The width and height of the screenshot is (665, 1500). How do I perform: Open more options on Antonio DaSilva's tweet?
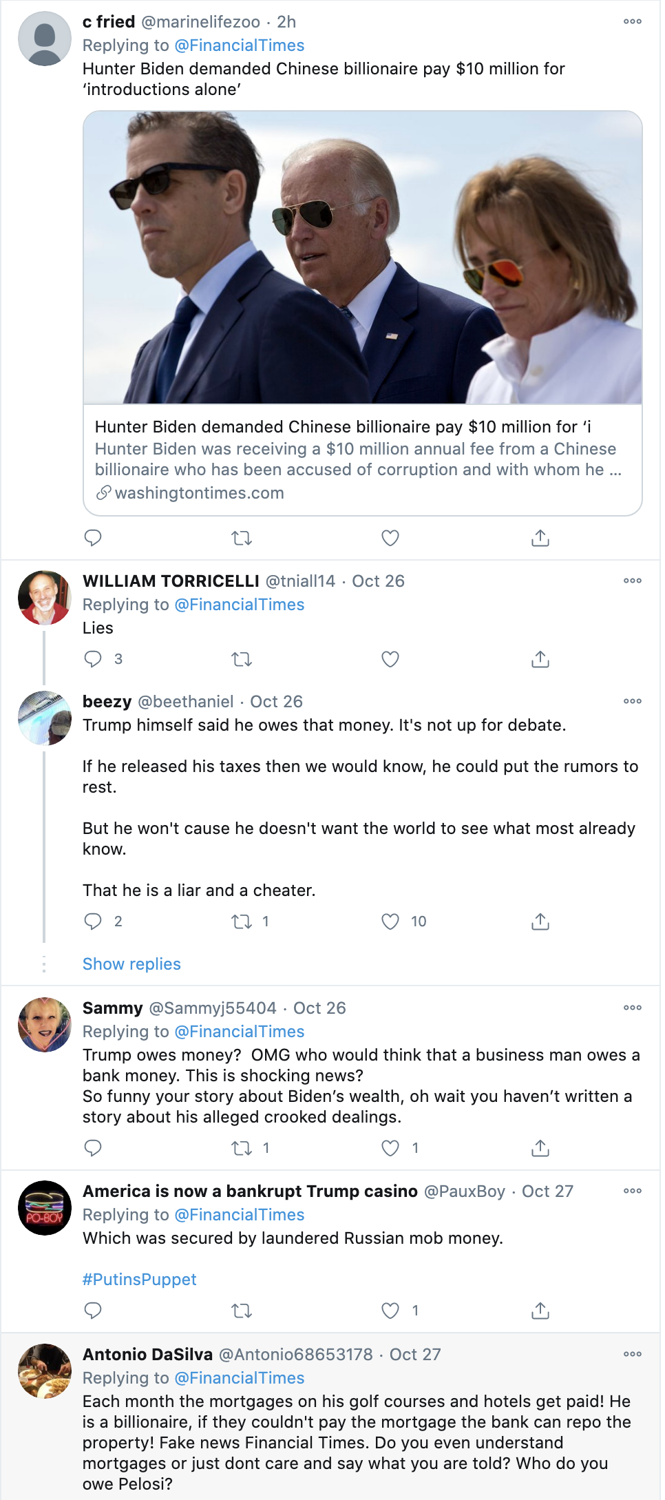pos(633,1354)
